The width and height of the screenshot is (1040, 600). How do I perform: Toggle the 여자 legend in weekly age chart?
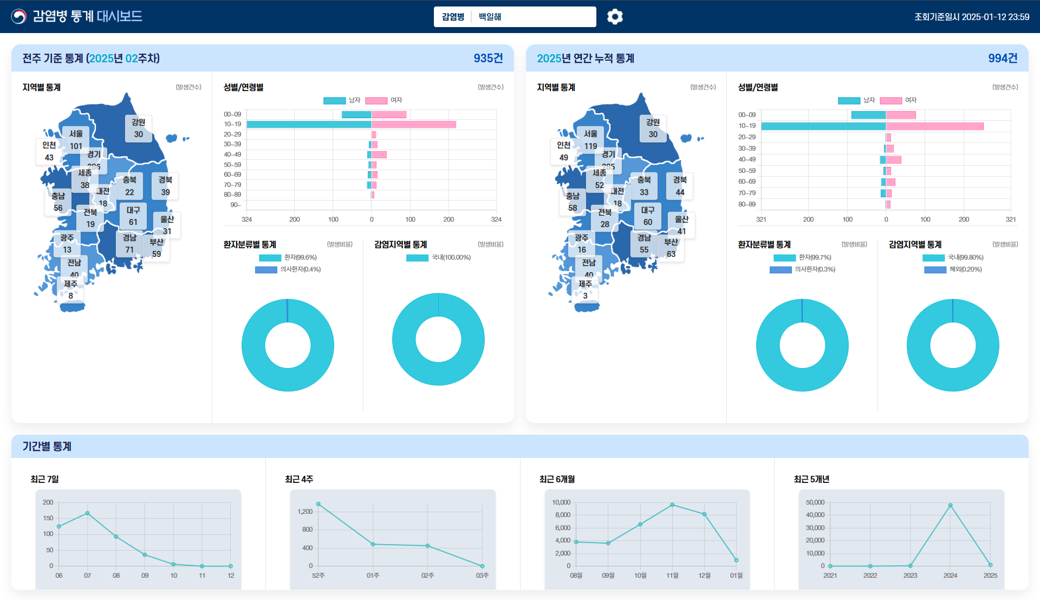click(383, 100)
